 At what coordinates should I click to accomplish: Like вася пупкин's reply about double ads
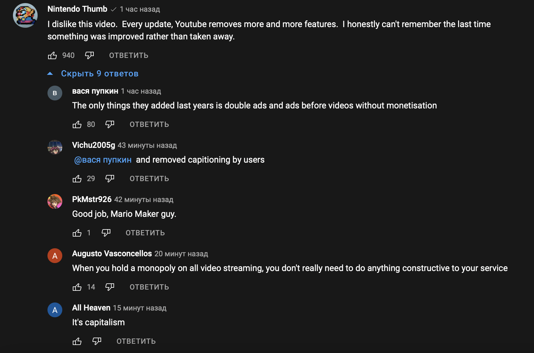point(77,124)
